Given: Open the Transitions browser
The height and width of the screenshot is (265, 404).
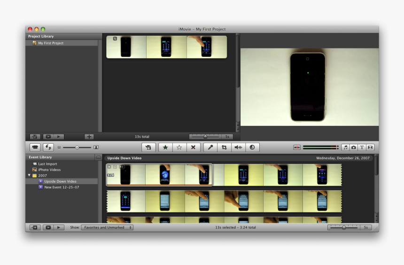Looking at the screenshot, I should click(x=370, y=148).
